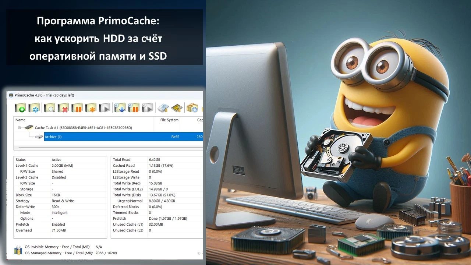Click the magnifier view cache task icon
471x265 pixels.
[x=49, y=107]
